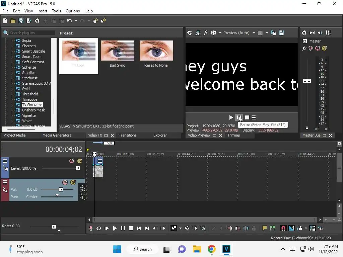Switch to the Explorer tab
This screenshot has width=343, height=257.
click(160, 135)
